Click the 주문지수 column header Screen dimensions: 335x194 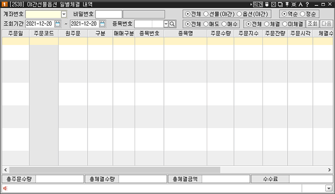(x=248, y=33)
